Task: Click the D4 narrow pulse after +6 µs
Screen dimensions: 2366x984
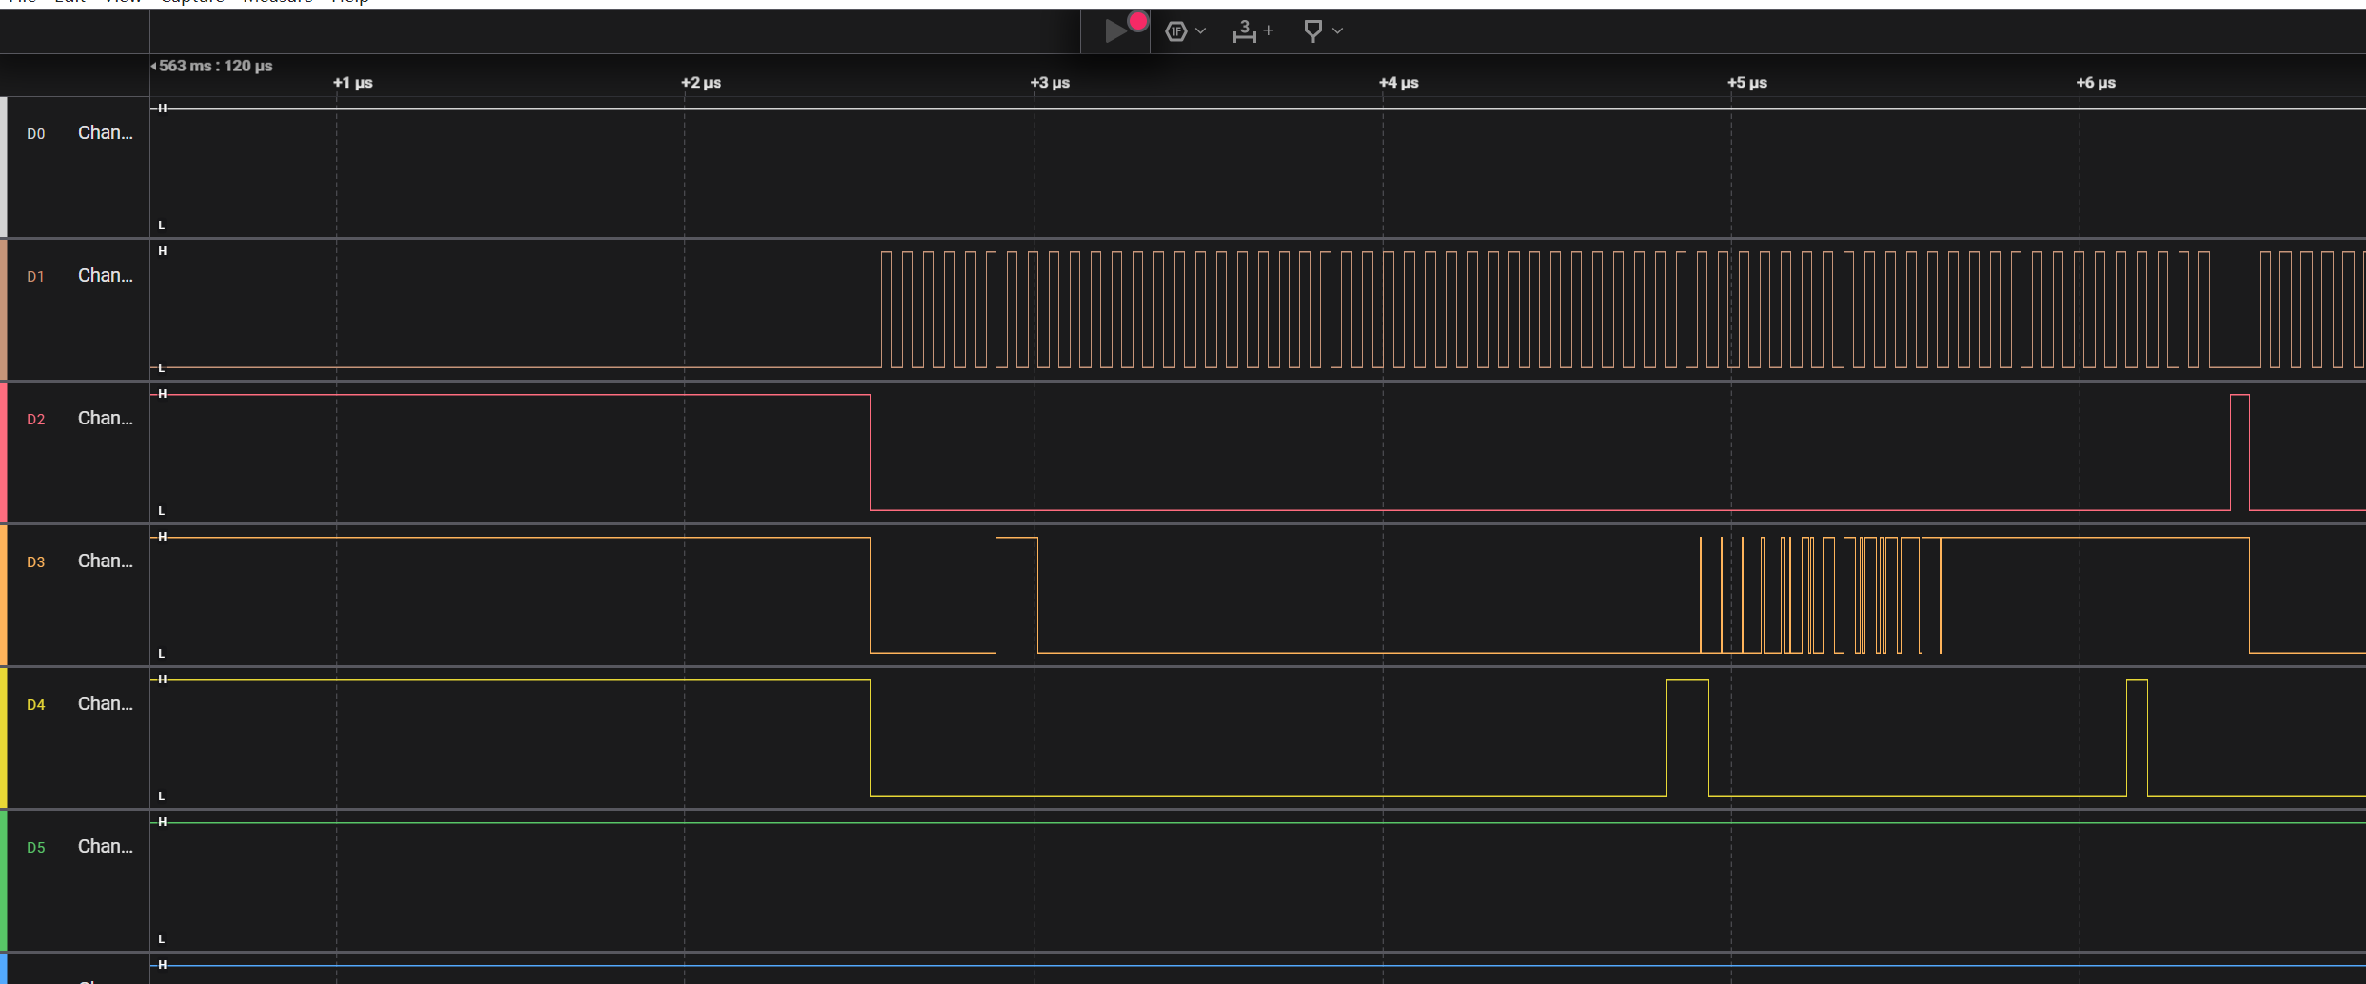Action: tap(2137, 738)
